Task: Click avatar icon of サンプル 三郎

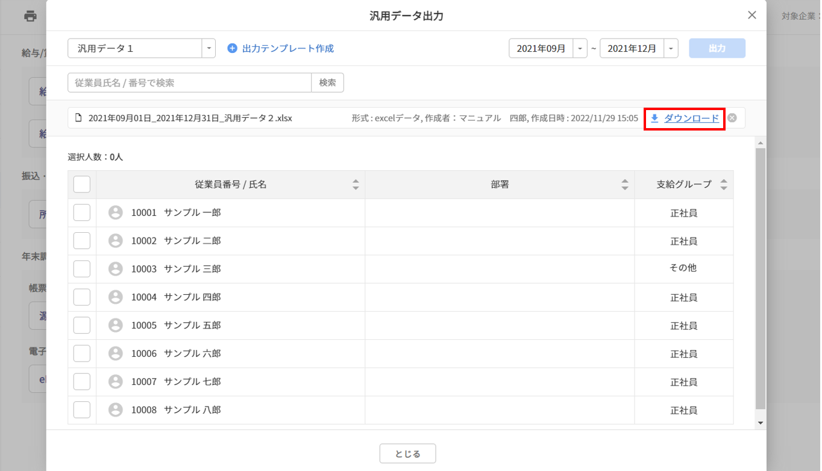Action: (x=116, y=269)
